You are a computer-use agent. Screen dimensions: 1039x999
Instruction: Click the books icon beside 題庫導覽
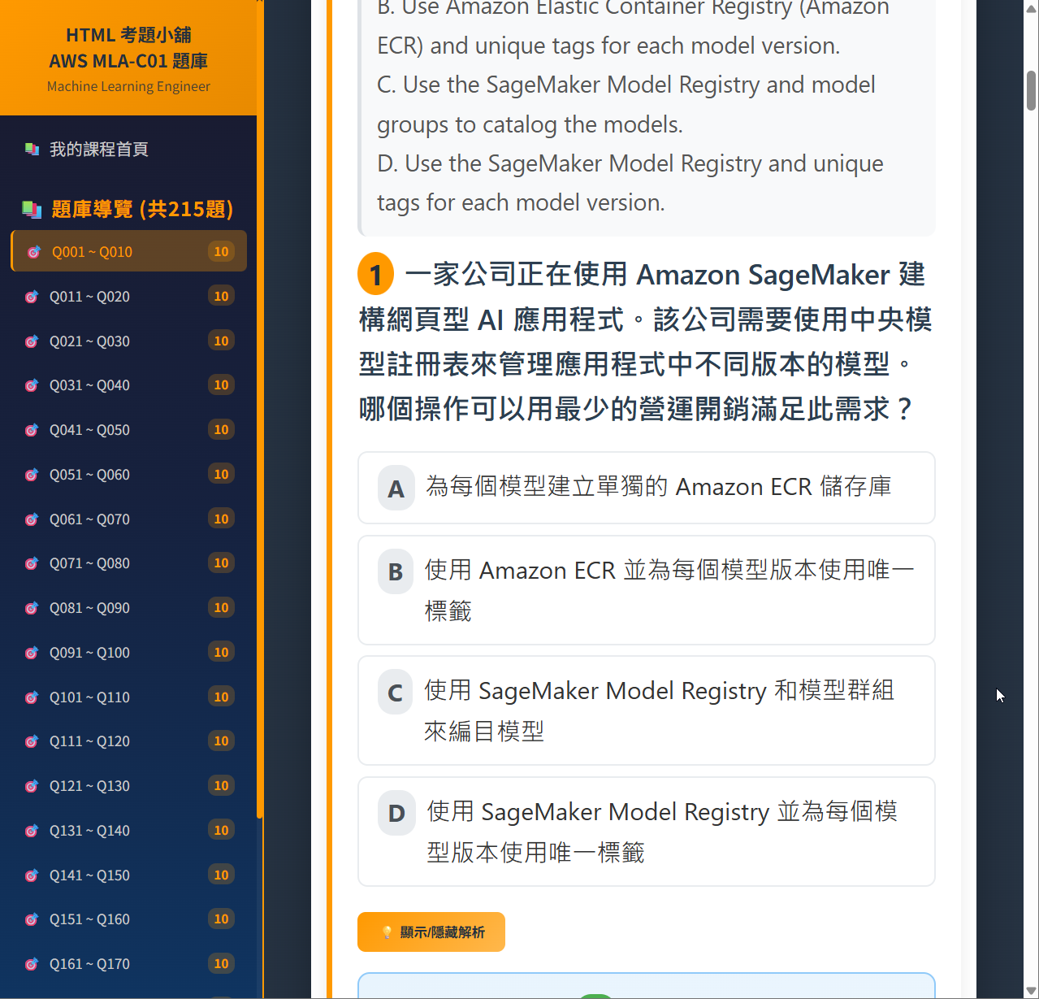(x=32, y=210)
